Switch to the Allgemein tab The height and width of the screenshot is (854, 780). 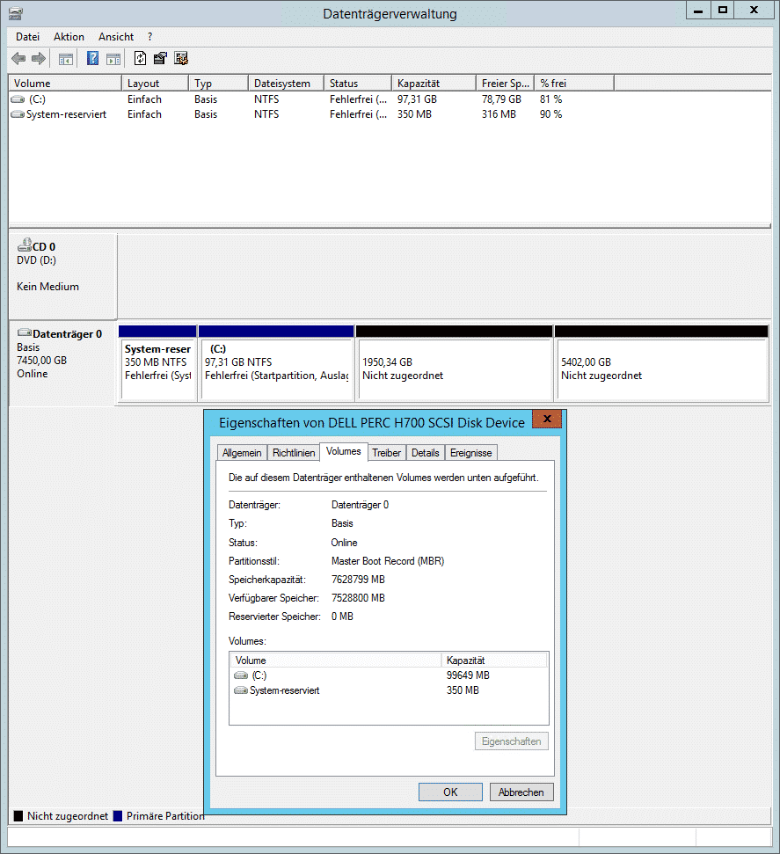click(x=242, y=453)
